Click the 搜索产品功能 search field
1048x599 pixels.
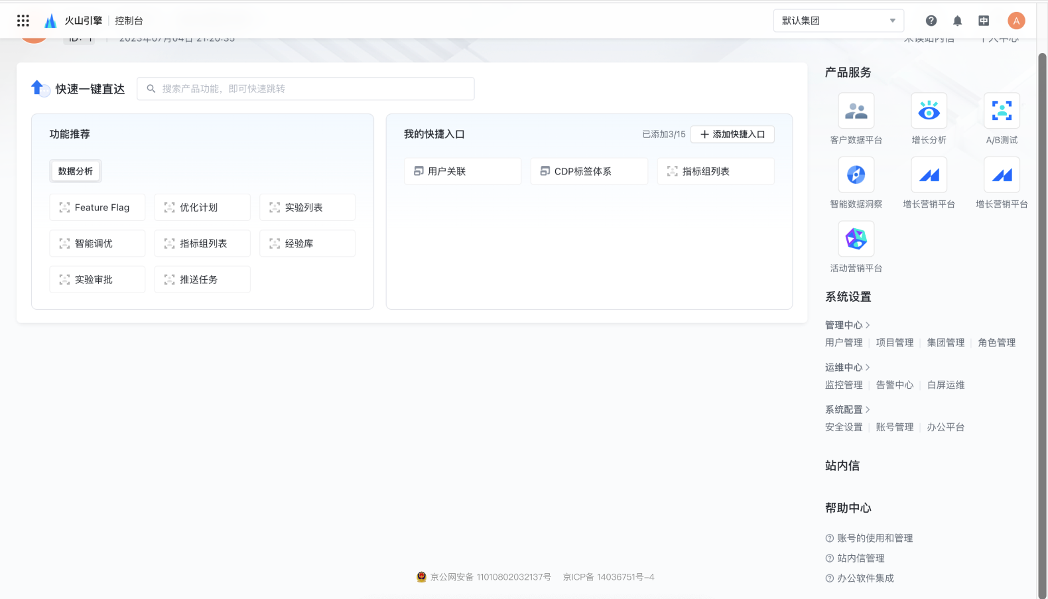[312, 89]
